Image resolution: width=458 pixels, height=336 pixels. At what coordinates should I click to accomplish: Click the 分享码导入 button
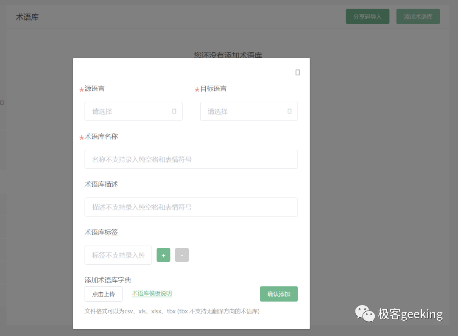[x=367, y=17]
